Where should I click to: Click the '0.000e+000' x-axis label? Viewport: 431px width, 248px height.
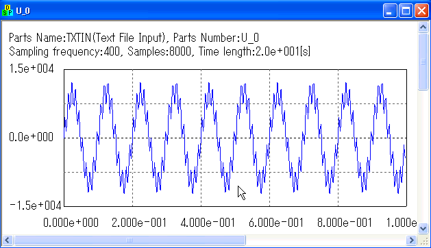(71, 223)
